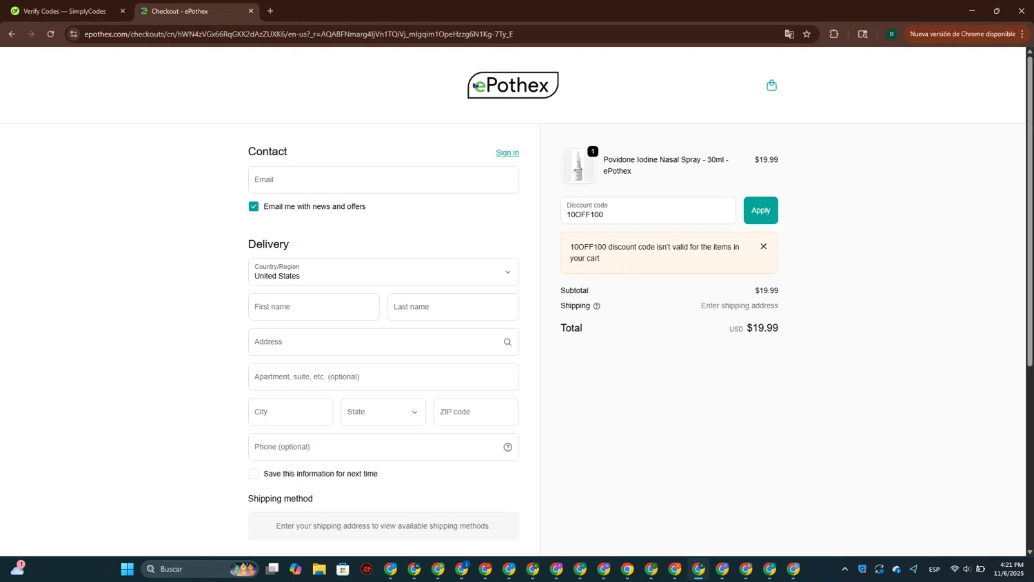Click the Povidone Iodine Nasal Spray product name

(x=666, y=165)
